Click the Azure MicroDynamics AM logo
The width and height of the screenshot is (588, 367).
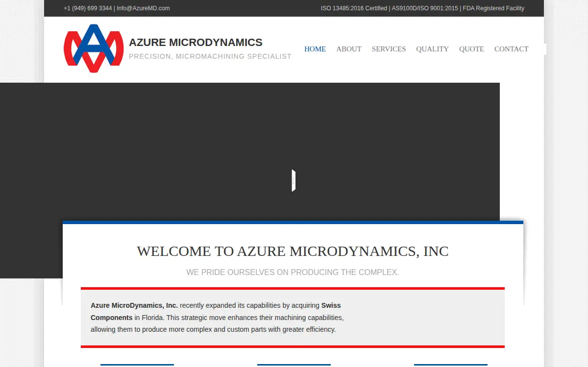[x=94, y=48]
